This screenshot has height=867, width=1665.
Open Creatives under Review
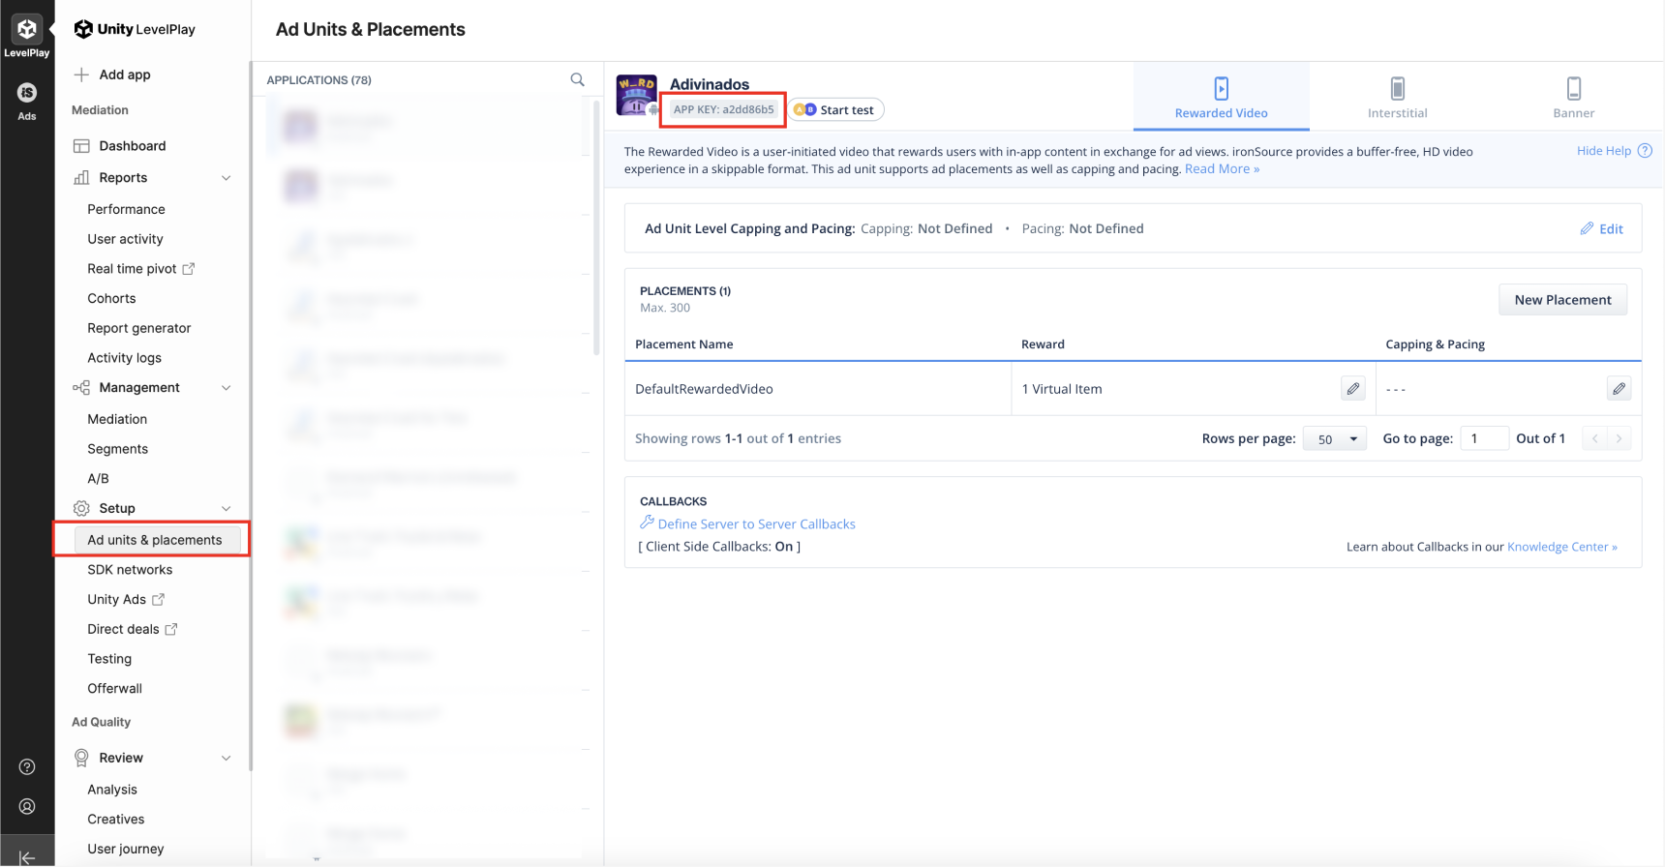(x=116, y=820)
